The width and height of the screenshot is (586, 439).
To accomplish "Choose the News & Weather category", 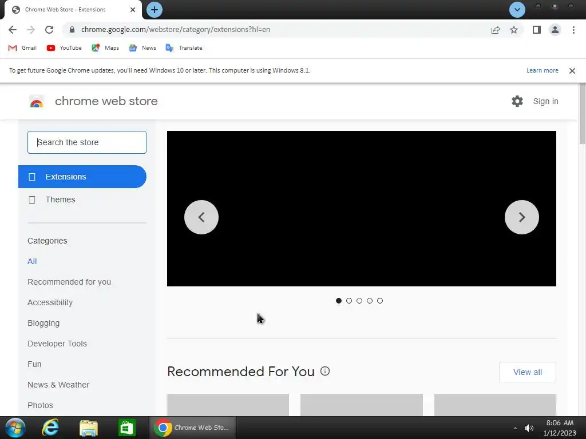I will pos(58,385).
